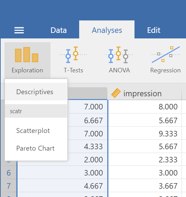Click the Exploration bar chart icon
186x197 pixels.
(x=27, y=55)
